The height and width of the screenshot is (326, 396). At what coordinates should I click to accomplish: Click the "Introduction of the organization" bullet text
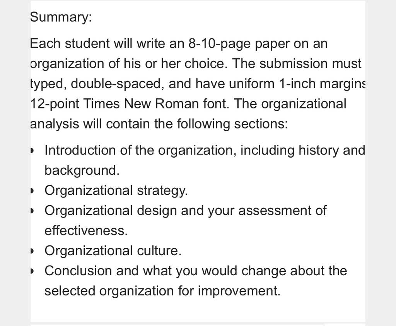click(138, 151)
